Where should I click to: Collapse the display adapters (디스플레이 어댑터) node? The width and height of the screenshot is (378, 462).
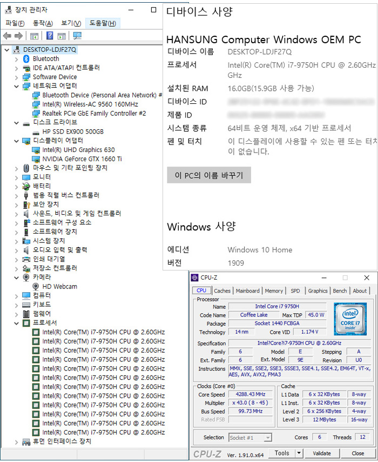pyautogui.click(x=17, y=141)
